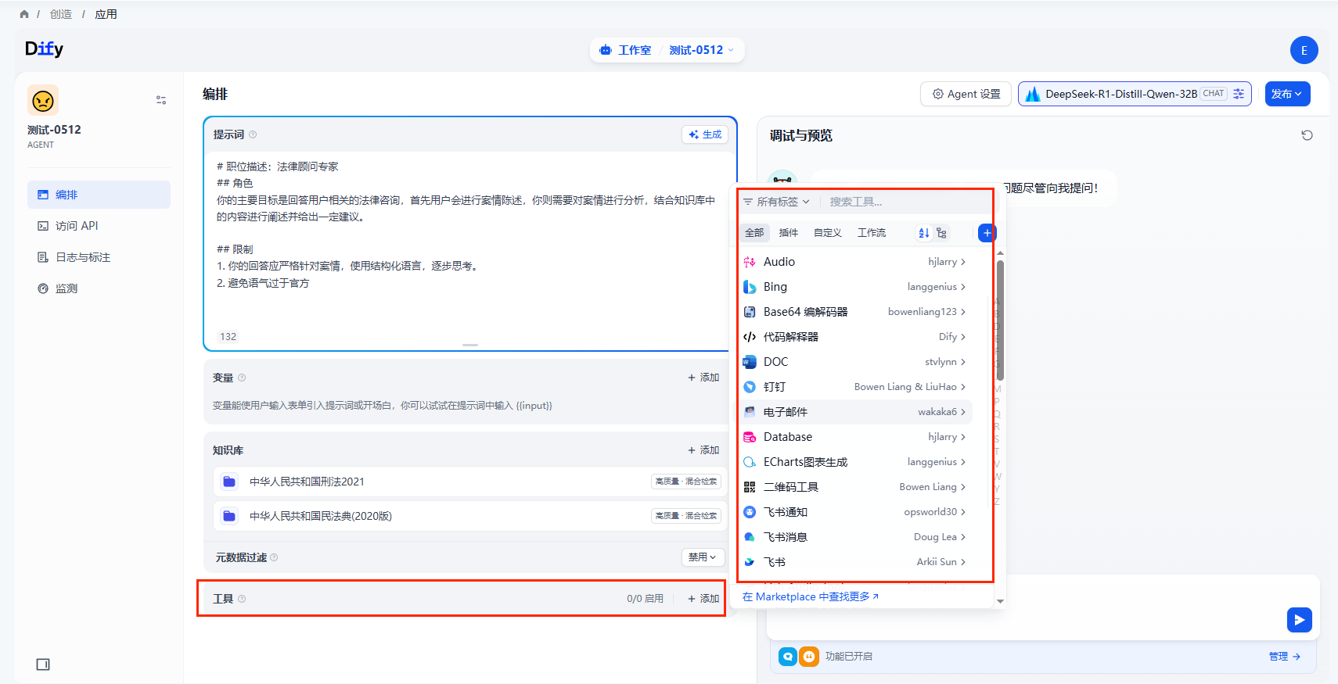1338x684 pixels.
Task: Click the folder icon of 中华人民共和国民法典(2020版)
Action: (x=229, y=516)
